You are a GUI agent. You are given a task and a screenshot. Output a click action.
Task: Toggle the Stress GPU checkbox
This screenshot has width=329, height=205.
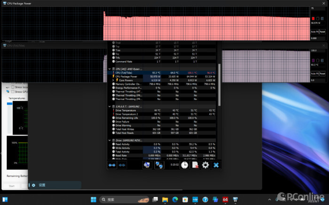click(13, 92)
